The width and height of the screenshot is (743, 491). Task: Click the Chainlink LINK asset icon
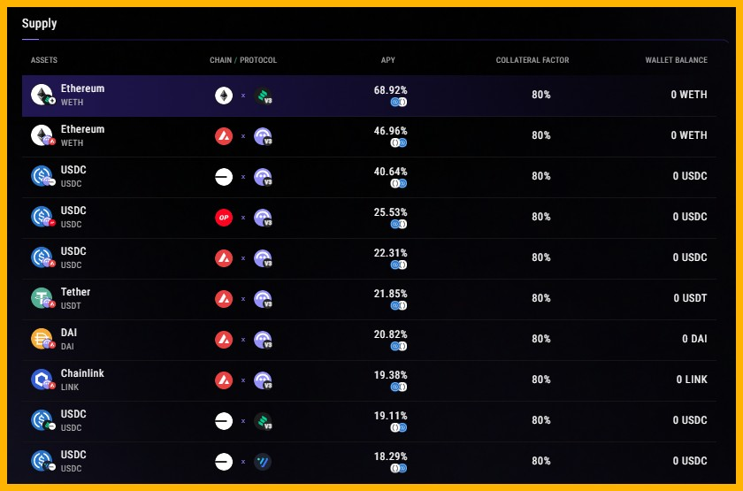[43, 380]
